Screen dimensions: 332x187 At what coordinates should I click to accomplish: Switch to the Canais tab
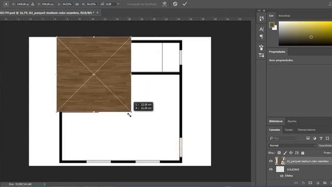coord(288,130)
